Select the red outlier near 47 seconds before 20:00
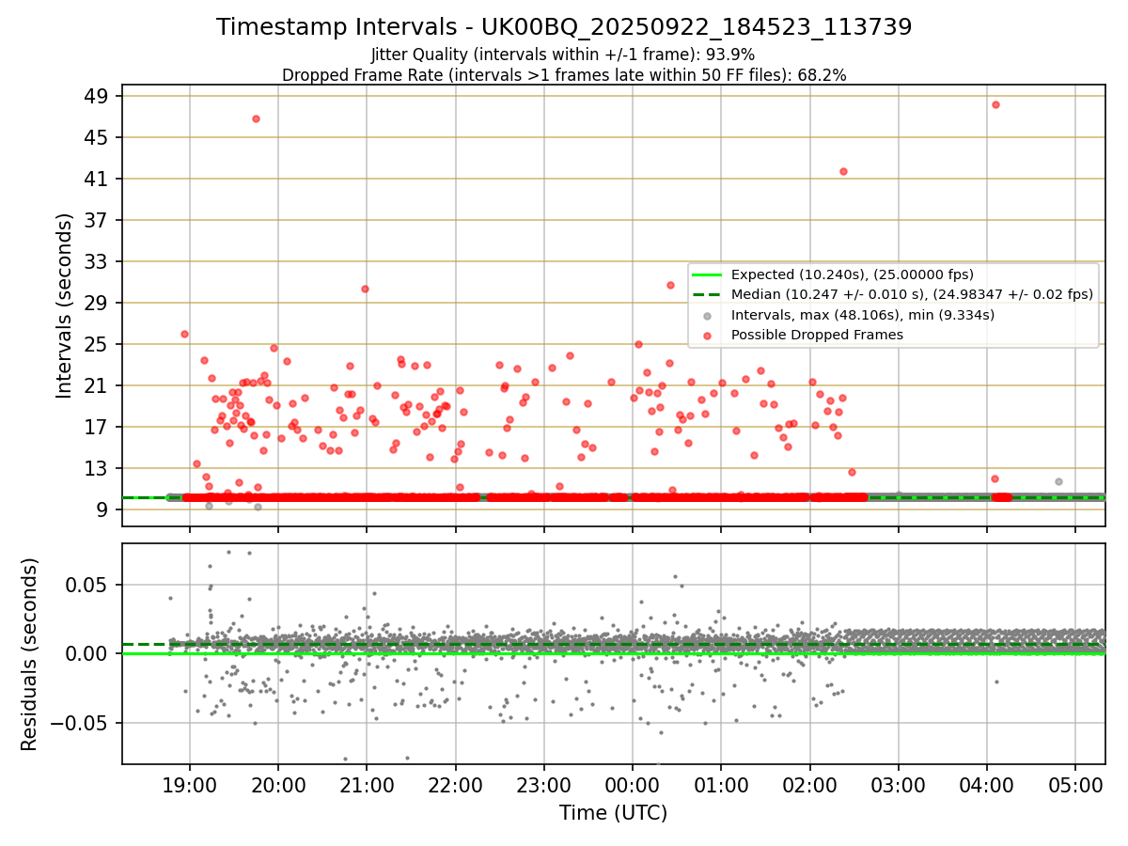This screenshot has height=846, width=1128. click(x=256, y=118)
